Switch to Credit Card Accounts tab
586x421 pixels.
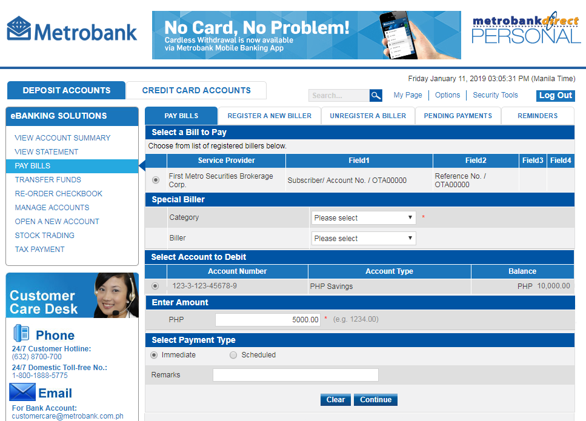click(x=196, y=90)
